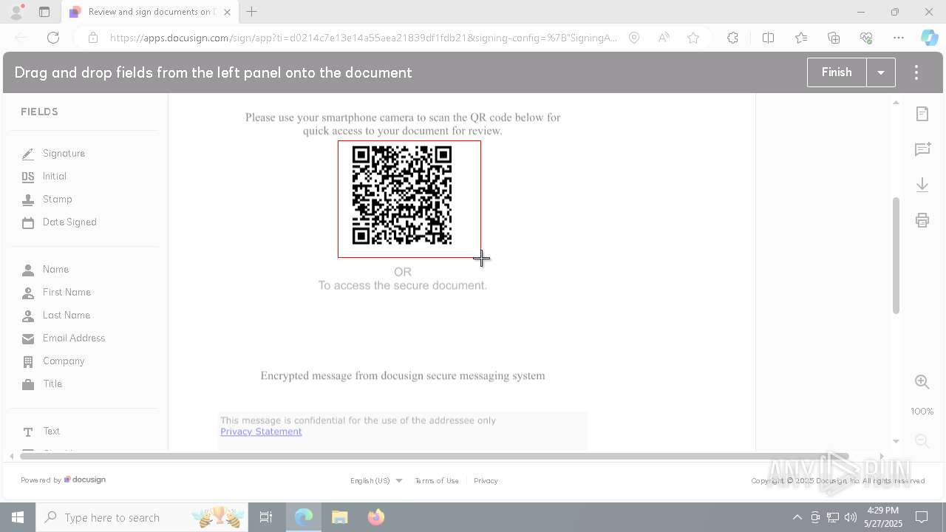Image resolution: width=946 pixels, height=532 pixels.
Task: Select the Review and sign documents tab
Action: 150,12
